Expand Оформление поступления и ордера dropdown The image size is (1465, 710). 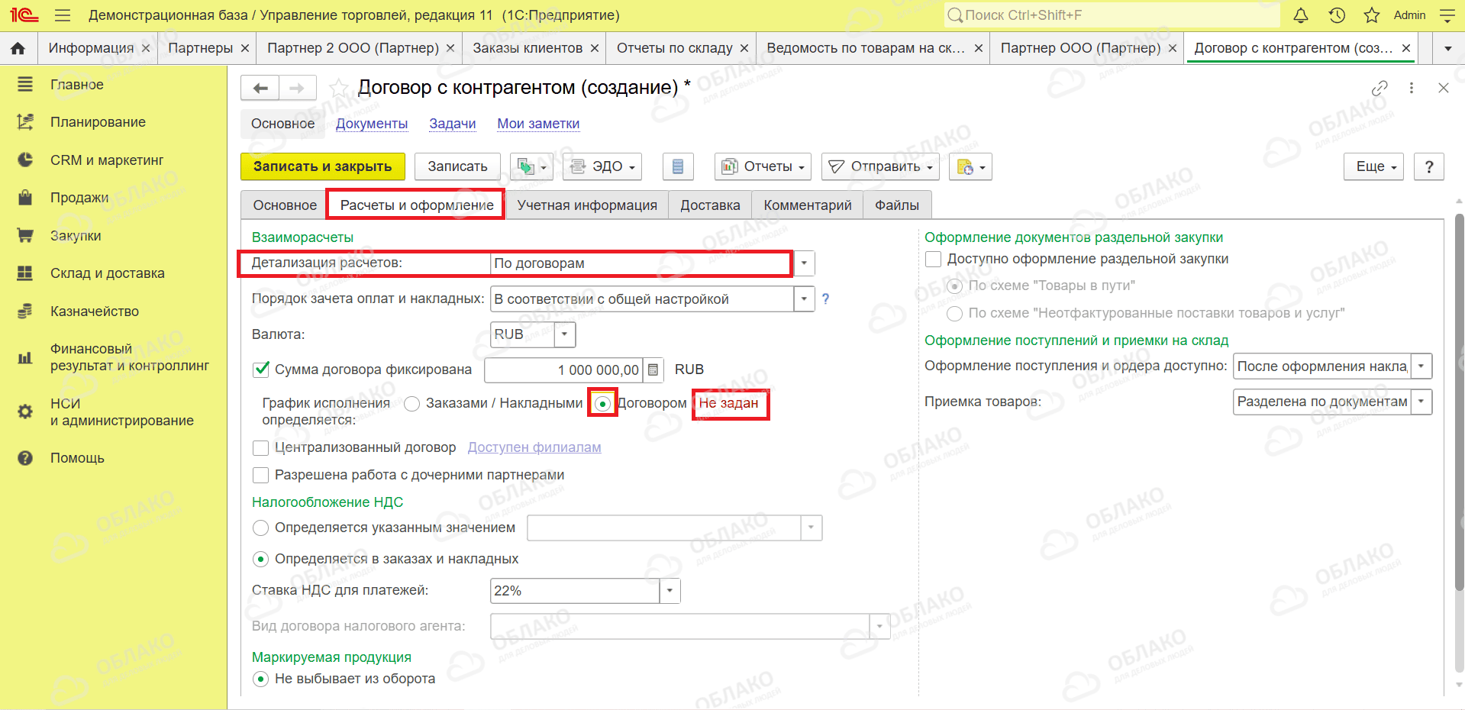pyautogui.click(x=1421, y=366)
